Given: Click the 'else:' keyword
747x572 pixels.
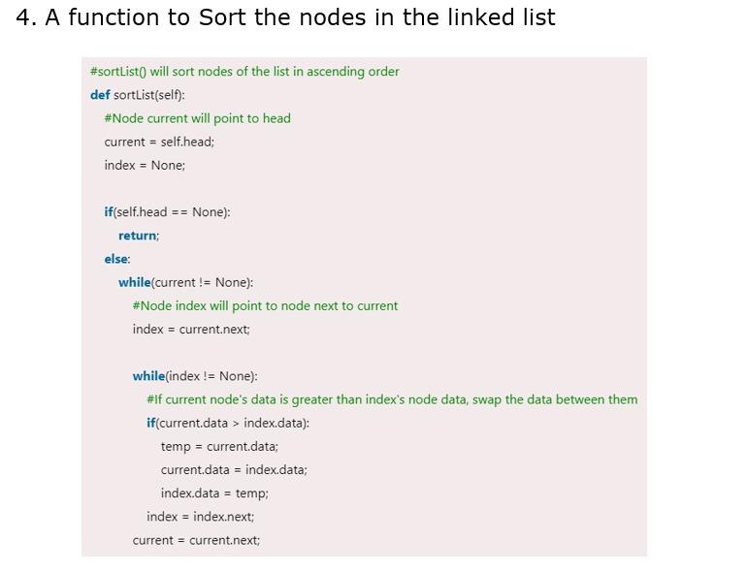Looking at the screenshot, I should point(117,259).
